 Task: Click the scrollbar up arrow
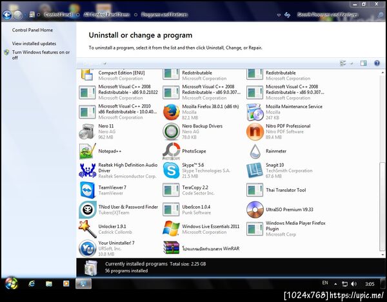click(382, 72)
